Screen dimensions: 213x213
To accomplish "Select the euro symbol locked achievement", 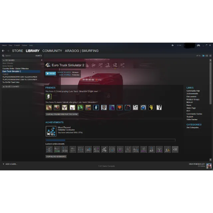I will coord(96,149).
